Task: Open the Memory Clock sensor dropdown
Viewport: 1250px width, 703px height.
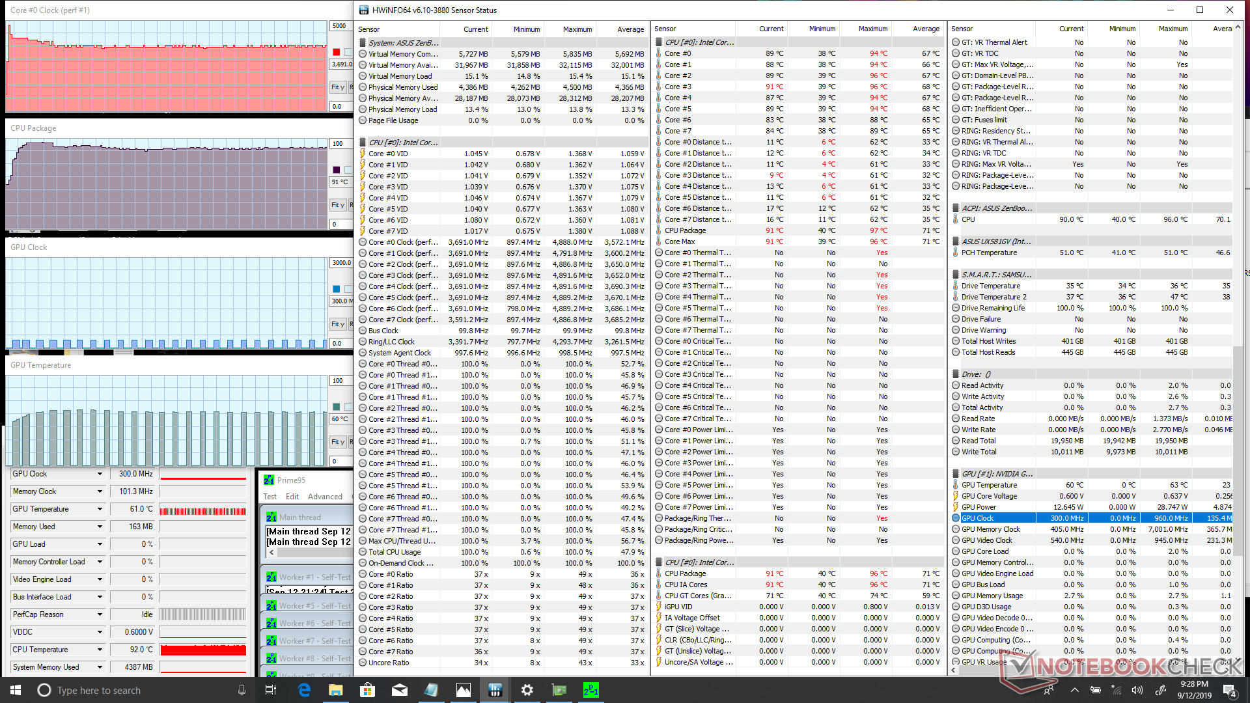Action: [100, 491]
